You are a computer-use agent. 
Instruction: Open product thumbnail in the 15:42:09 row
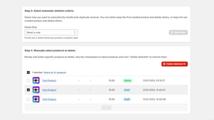36,99
